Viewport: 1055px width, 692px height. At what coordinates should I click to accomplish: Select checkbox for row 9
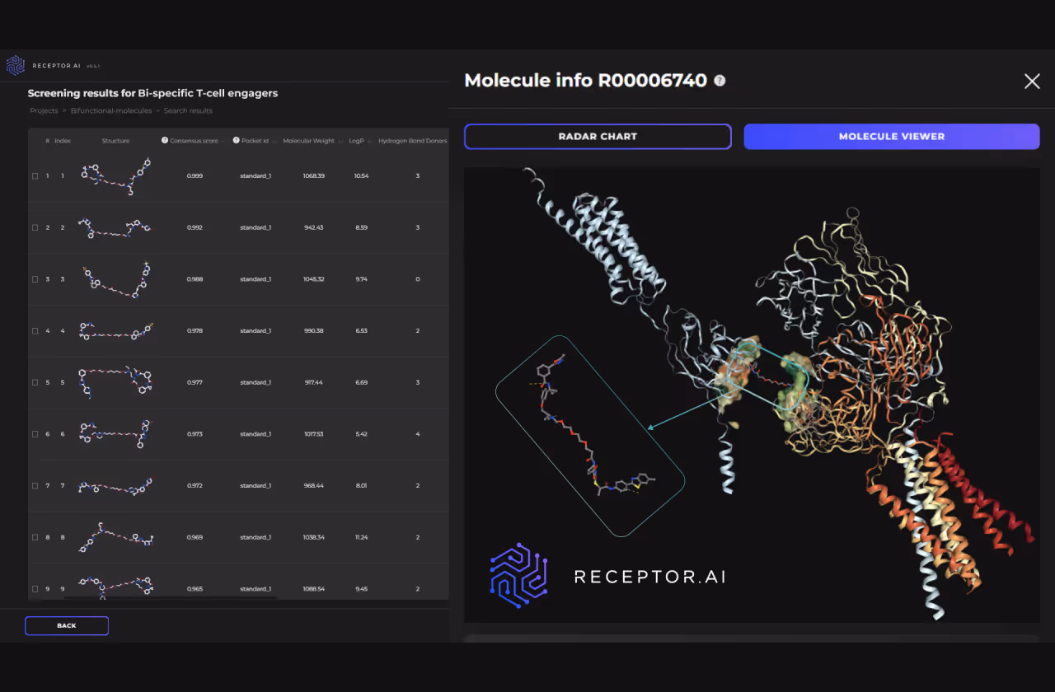(x=35, y=589)
